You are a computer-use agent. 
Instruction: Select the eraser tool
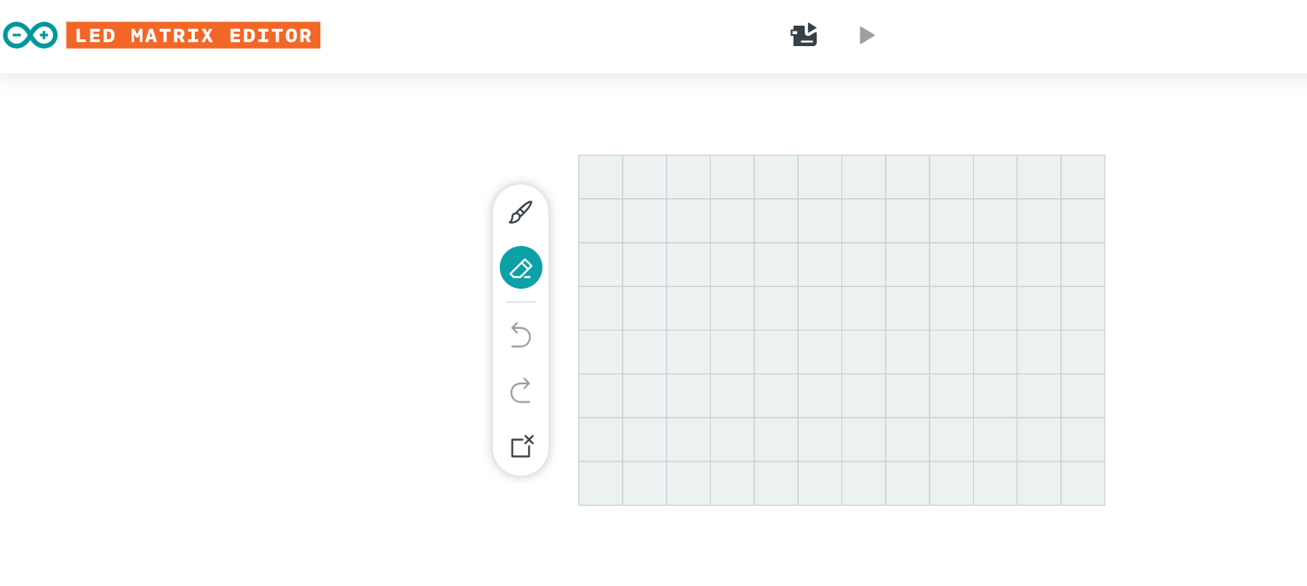point(520,267)
